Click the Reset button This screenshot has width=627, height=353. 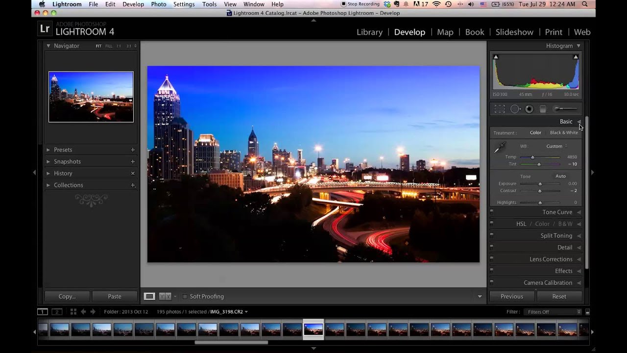coord(559,296)
